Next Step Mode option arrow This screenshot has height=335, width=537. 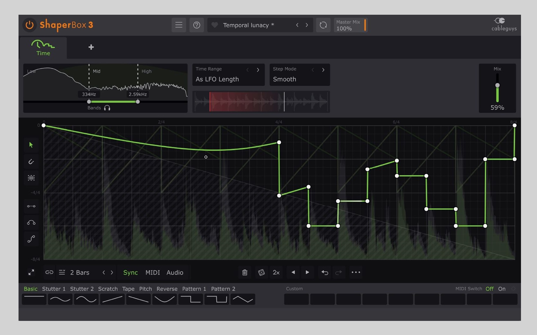(323, 70)
